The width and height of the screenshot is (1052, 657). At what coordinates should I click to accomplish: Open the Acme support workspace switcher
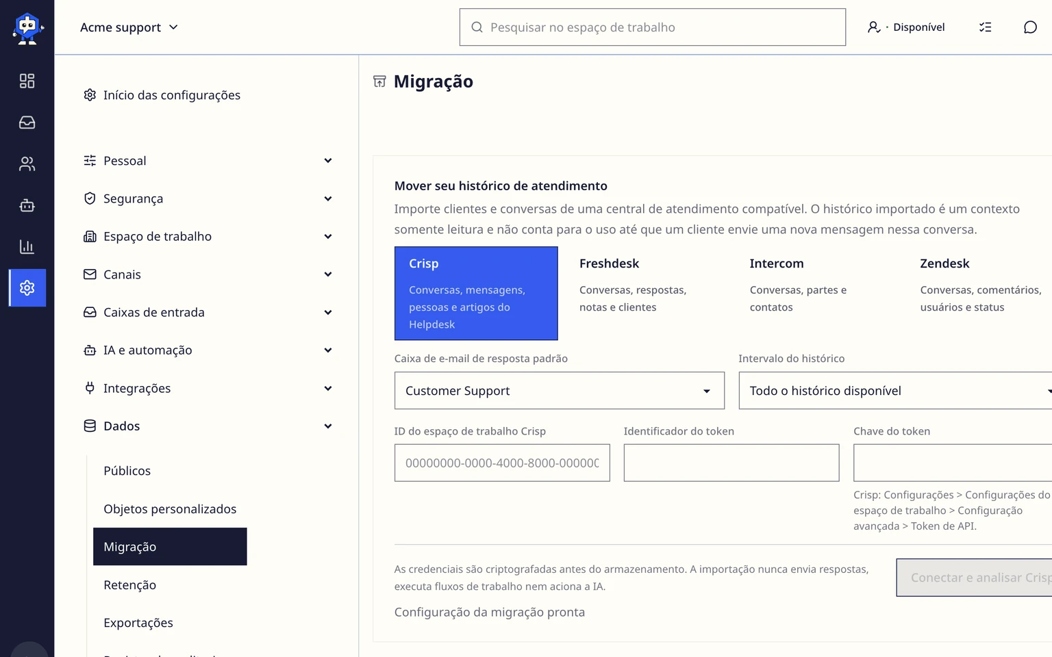(x=129, y=27)
